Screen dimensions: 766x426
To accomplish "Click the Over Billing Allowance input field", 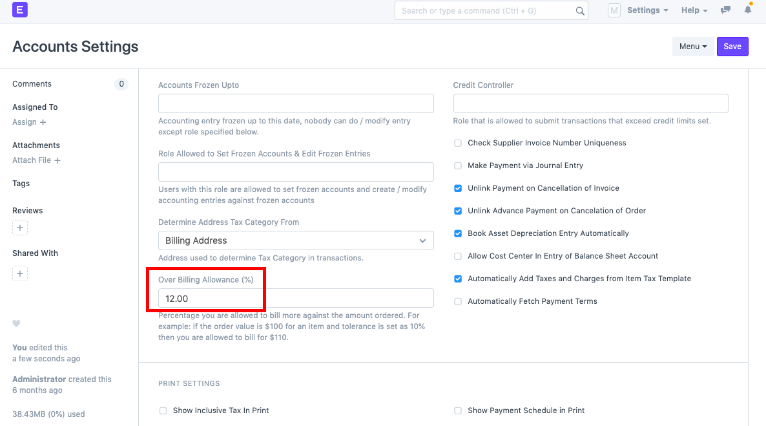I will click(296, 298).
